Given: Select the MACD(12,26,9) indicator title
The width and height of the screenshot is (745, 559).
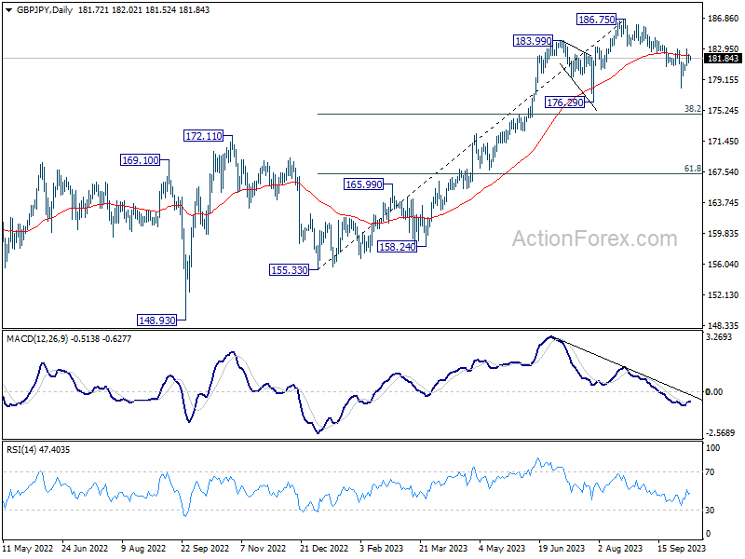Looking at the screenshot, I should 37,339.
